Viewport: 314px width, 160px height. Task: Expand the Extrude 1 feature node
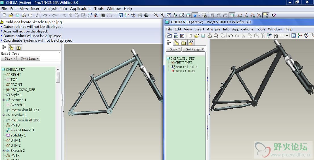4,100
